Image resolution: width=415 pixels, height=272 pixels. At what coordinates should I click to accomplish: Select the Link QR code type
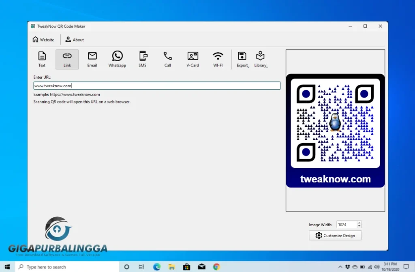(67, 59)
